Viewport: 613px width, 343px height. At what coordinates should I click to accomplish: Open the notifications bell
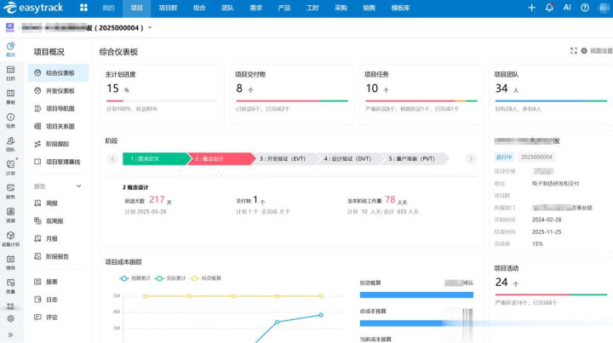click(x=549, y=8)
